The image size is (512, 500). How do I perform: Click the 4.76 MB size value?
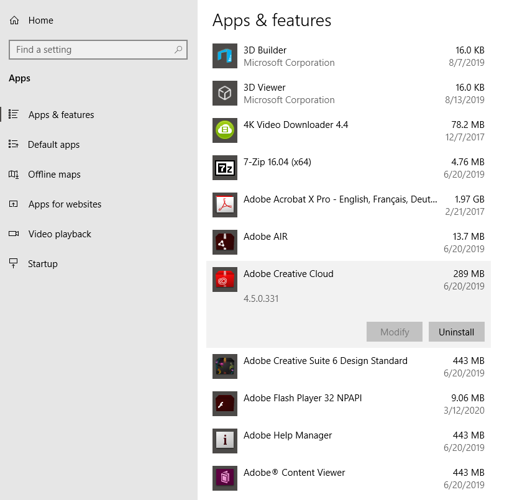468,162
